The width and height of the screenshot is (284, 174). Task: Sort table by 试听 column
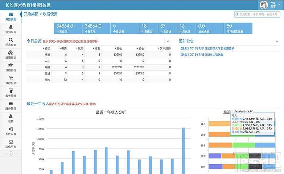80,48
